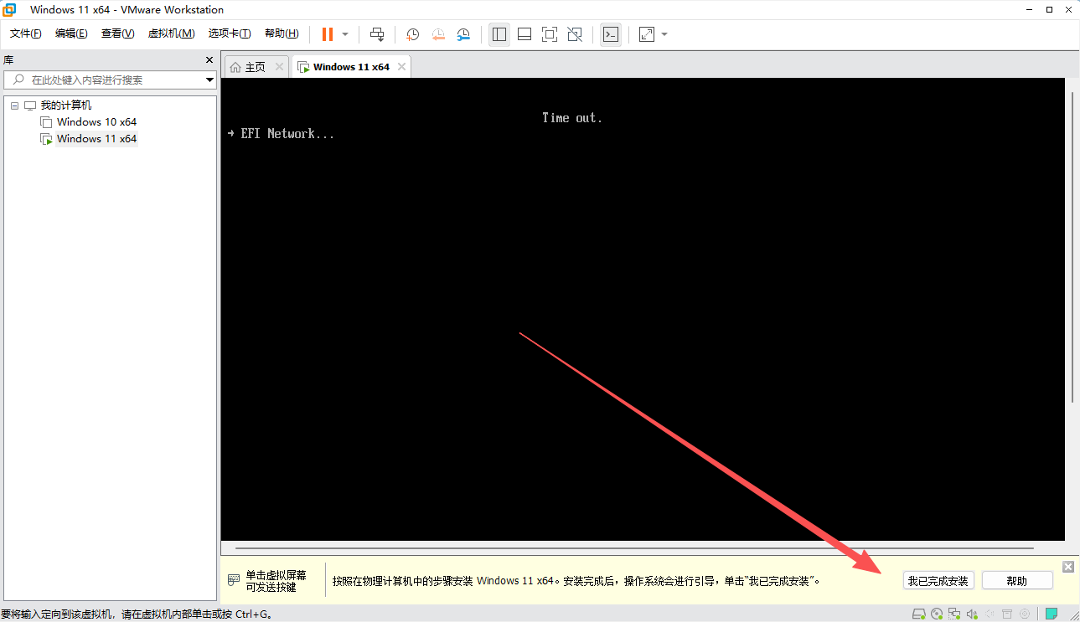Close the 主页 tab
Screen dimensions: 1080x622
[279, 67]
